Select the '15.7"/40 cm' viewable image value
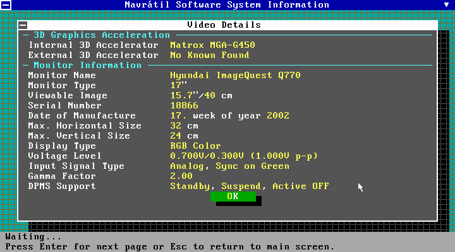The image size is (455, 252). point(201,96)
